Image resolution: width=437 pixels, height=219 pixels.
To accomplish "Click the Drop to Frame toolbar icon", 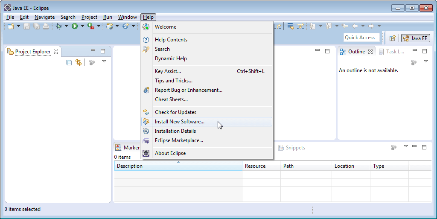I will [x=291, y=26].
